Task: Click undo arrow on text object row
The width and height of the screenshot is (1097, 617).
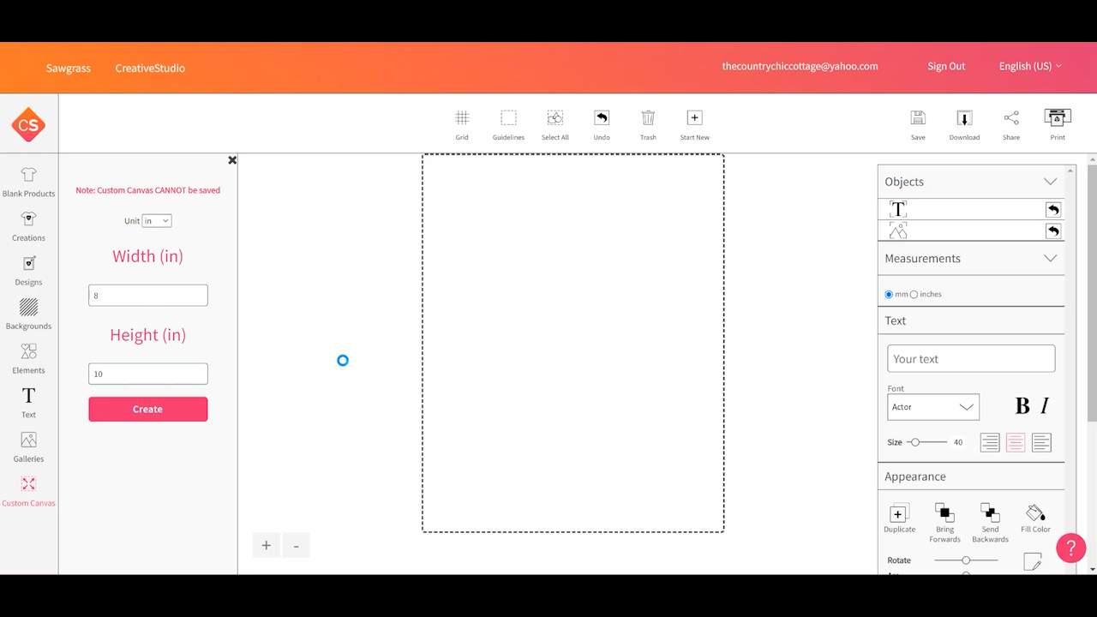Action: 1052,209
